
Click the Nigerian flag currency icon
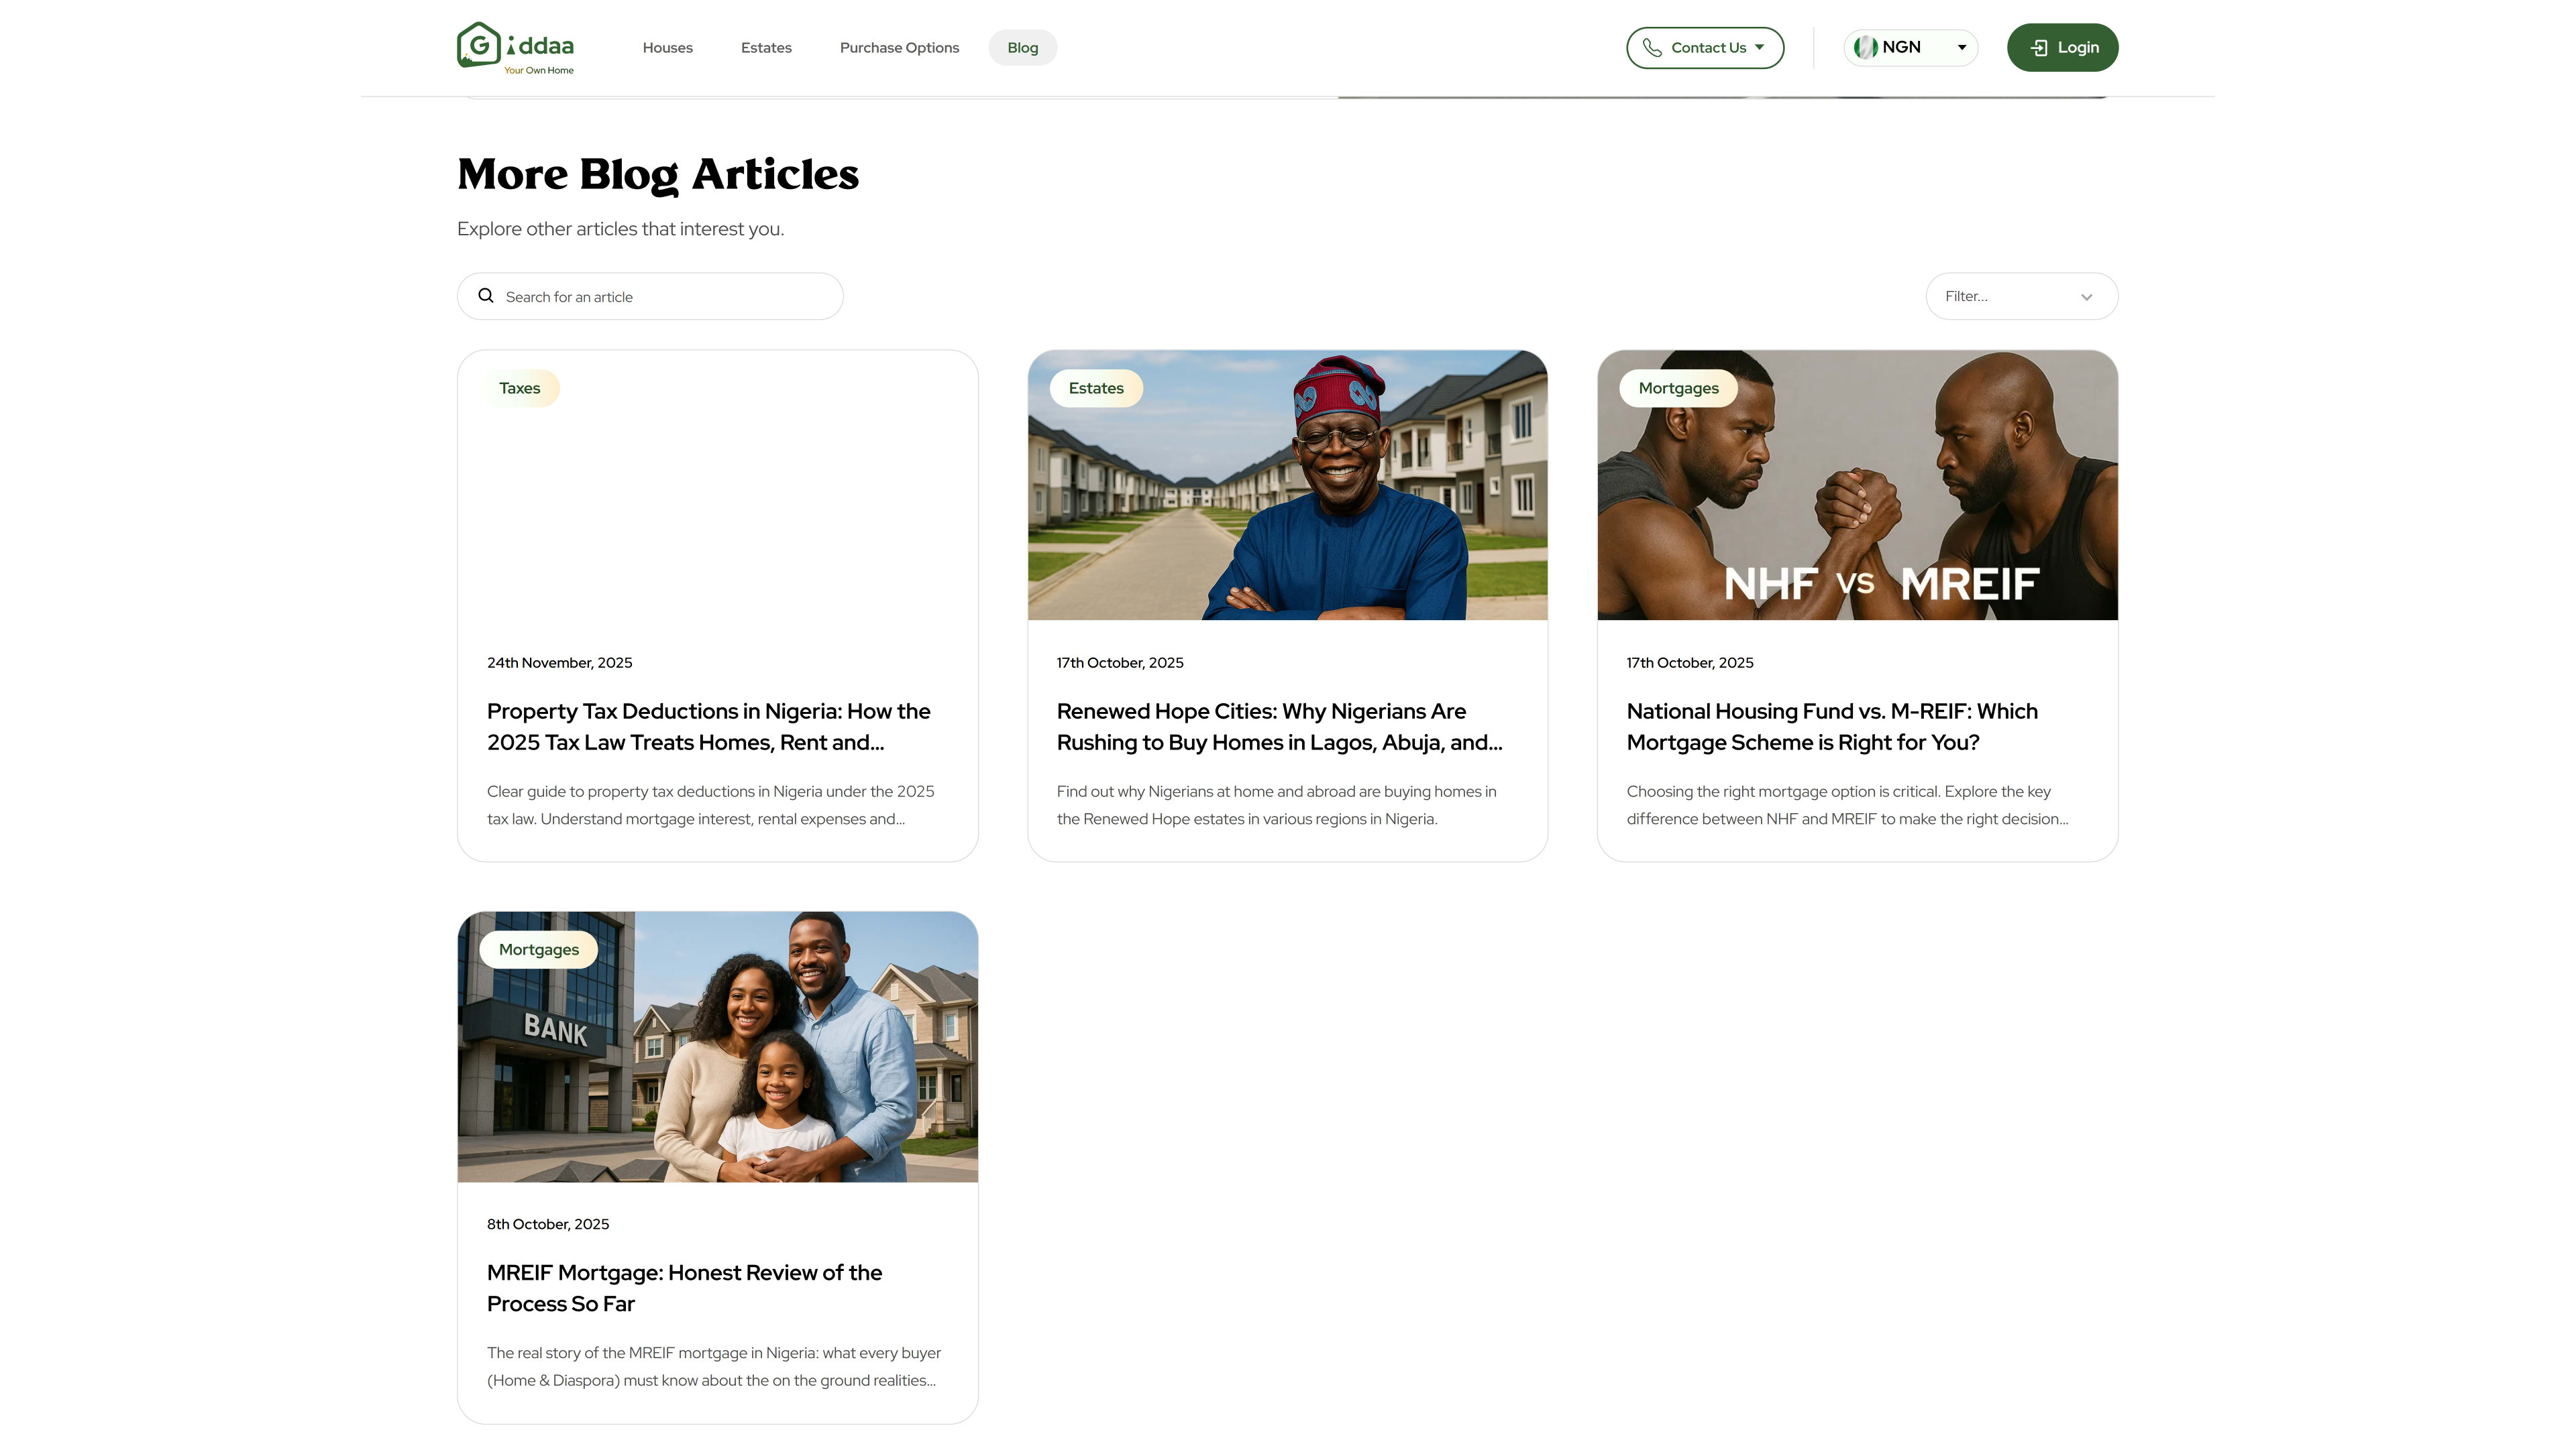point(1866,46)
